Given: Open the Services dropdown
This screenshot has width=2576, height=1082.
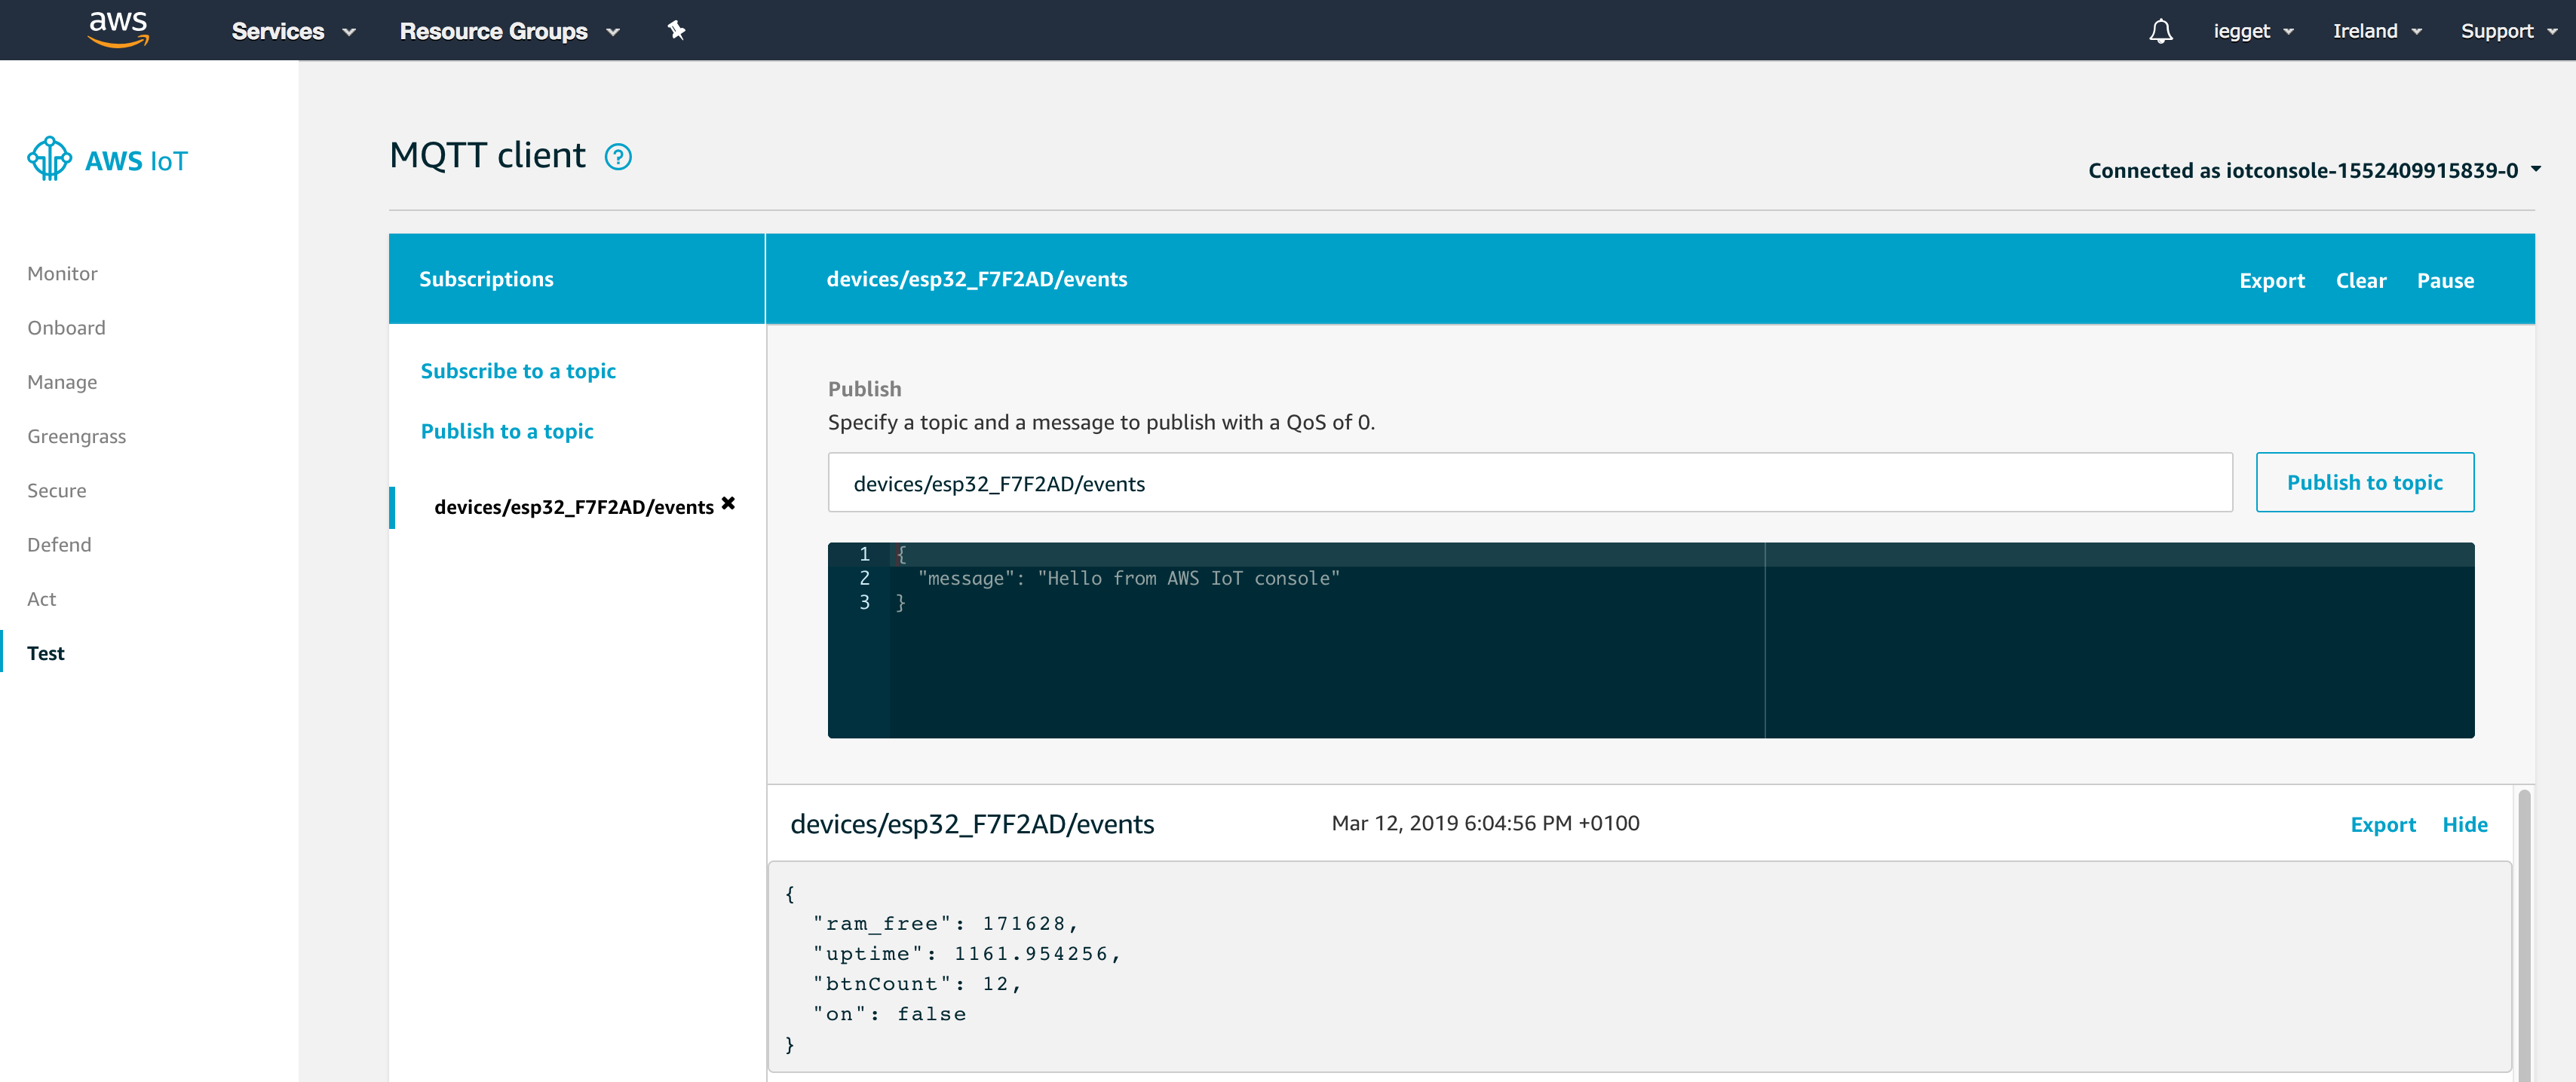Looking at the screenshot, I should 293,31.
